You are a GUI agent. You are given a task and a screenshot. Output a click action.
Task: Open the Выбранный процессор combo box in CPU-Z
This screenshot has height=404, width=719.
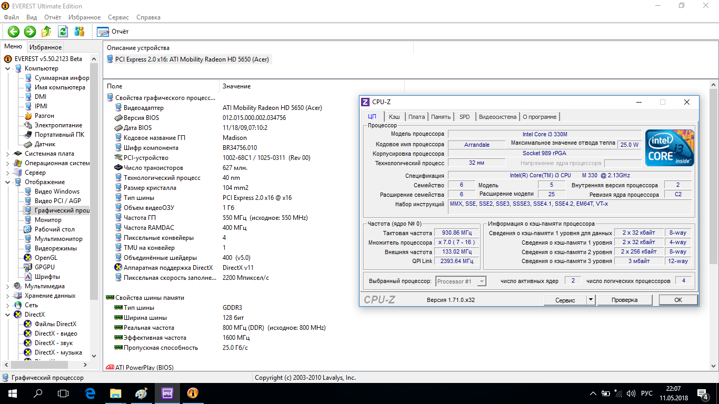pos(461,281)
